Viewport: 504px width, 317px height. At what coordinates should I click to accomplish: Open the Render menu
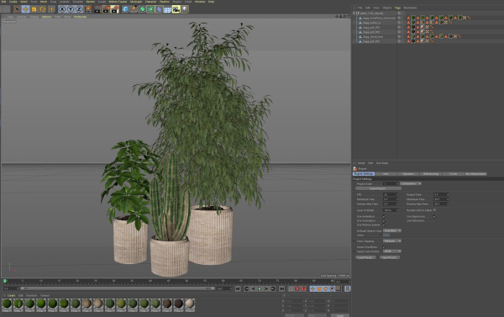coord(91,2)
